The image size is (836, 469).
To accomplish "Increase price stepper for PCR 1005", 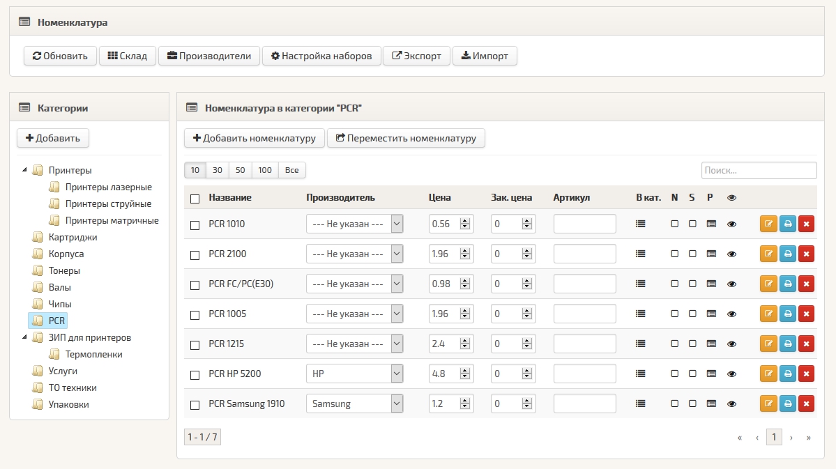I will click(x=465, y=311).
